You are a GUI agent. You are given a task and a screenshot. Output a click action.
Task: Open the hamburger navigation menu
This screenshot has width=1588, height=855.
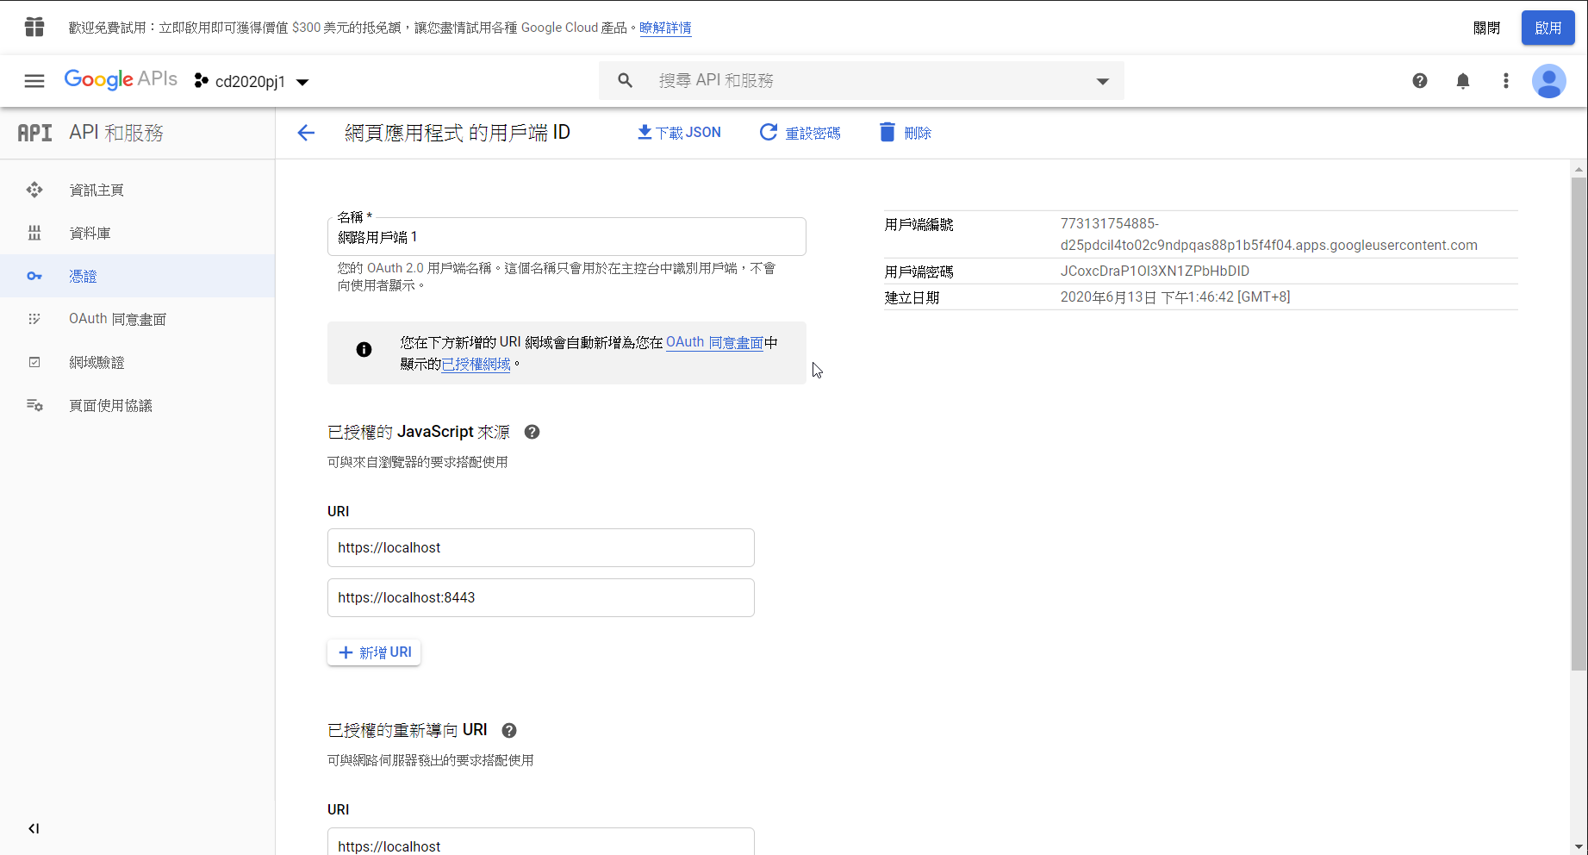tap(34, 81)
